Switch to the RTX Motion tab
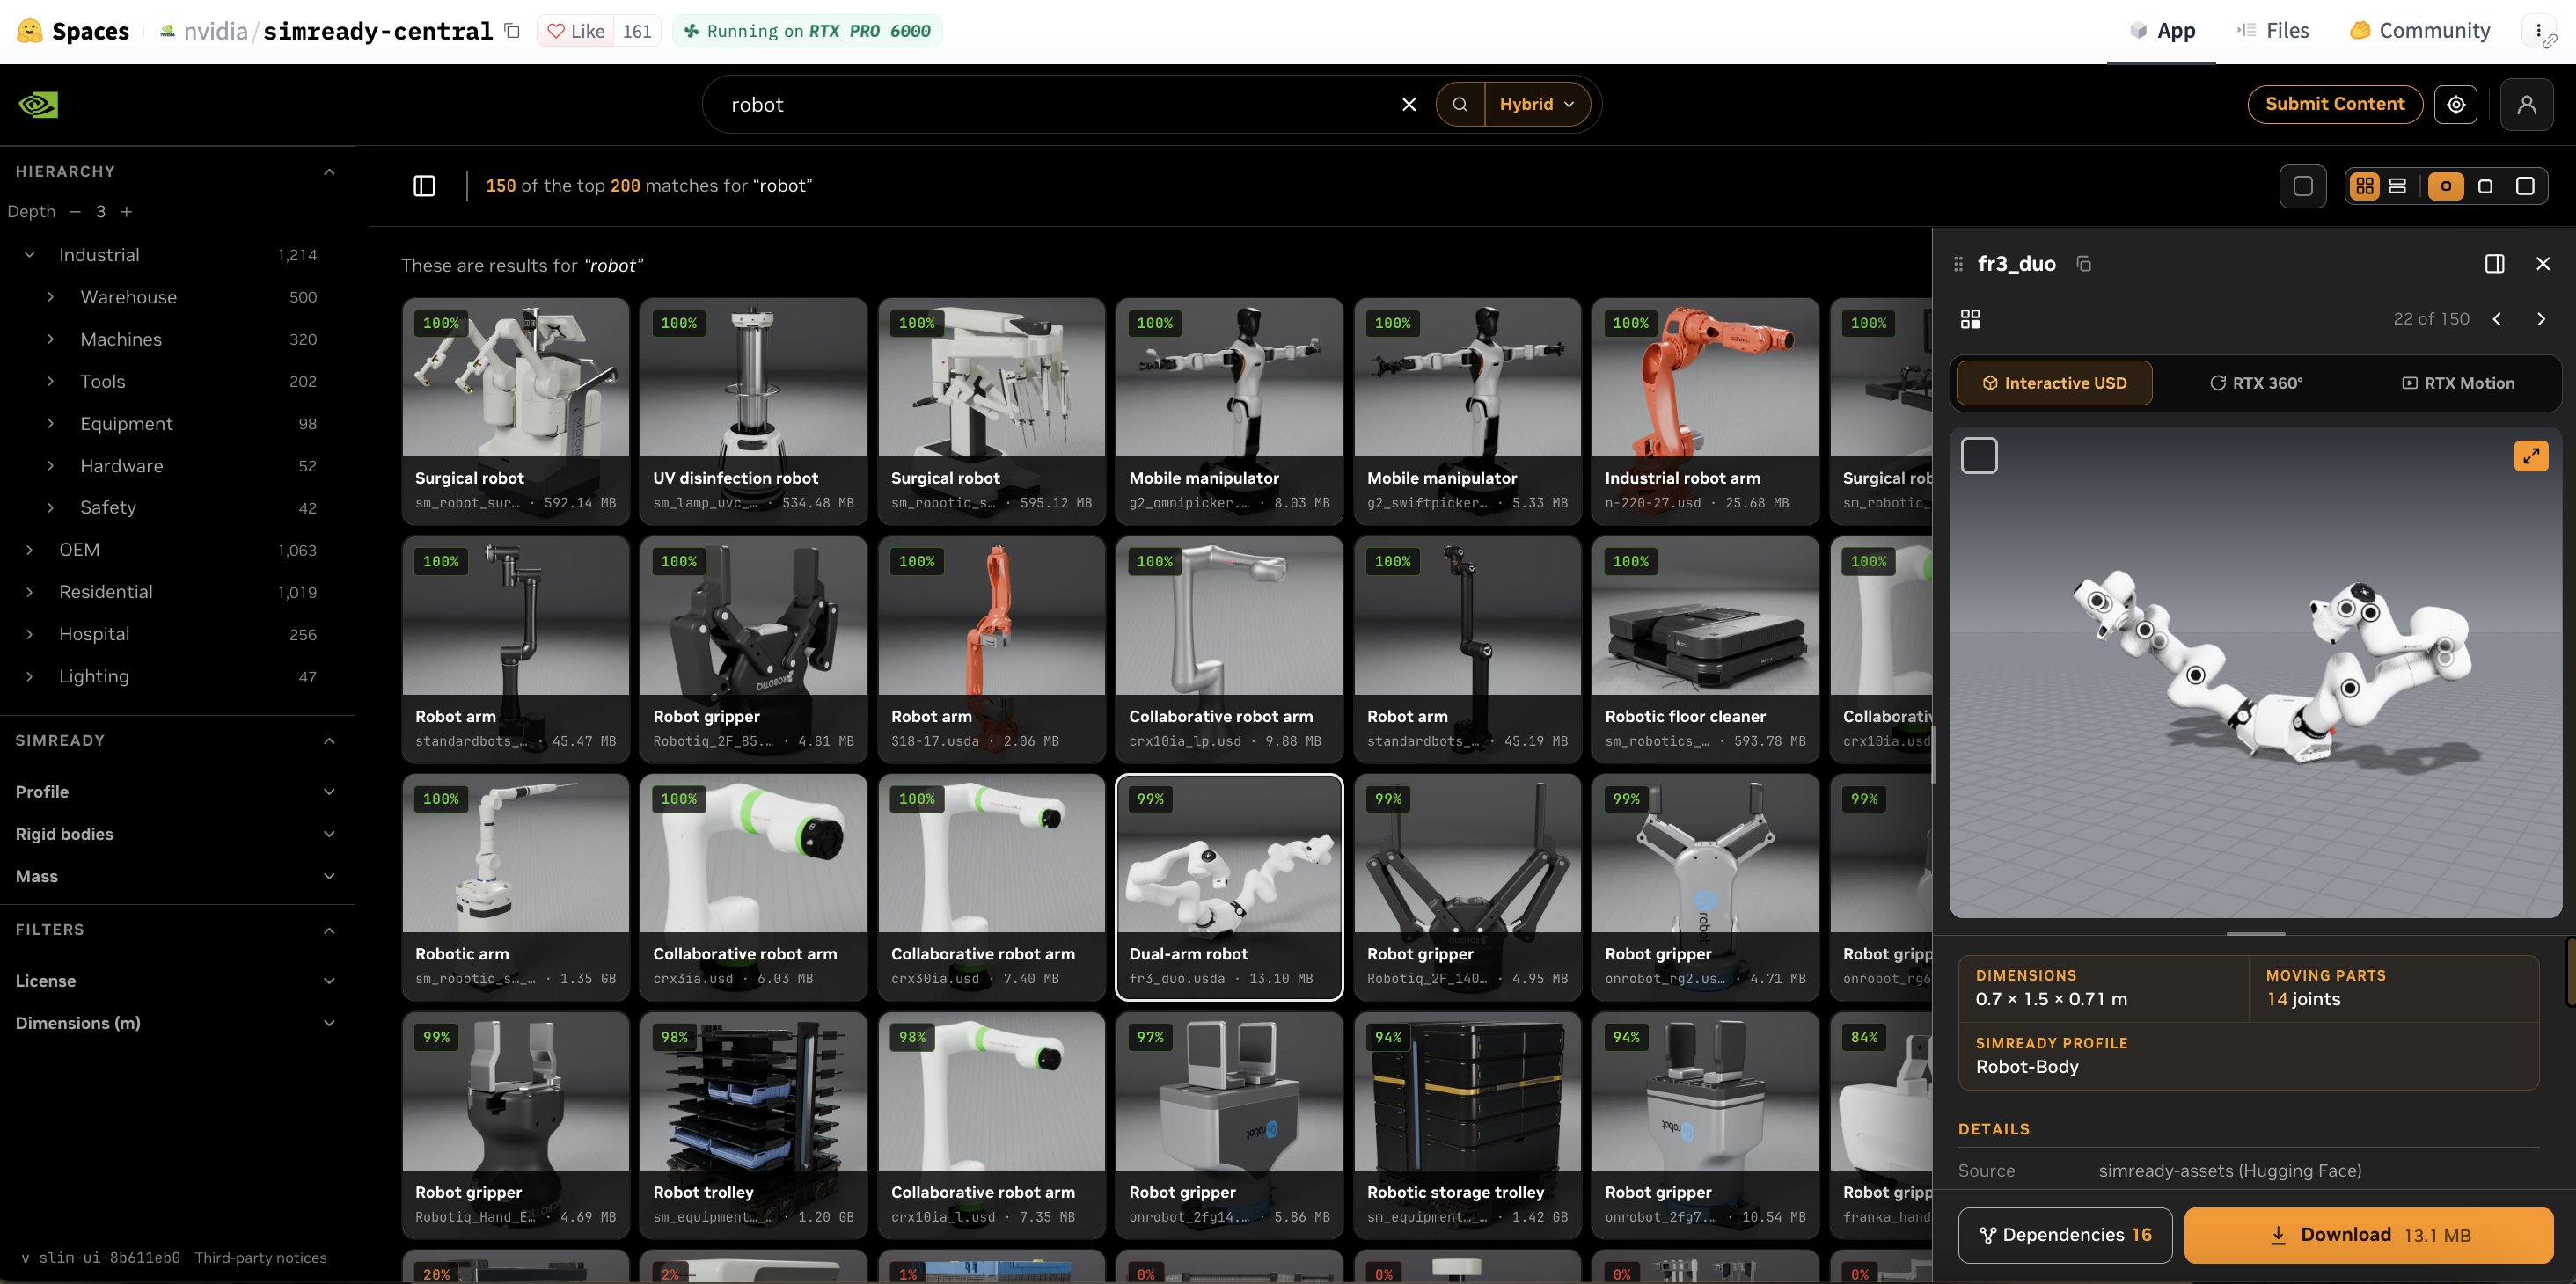 (x=2458, y=383)
